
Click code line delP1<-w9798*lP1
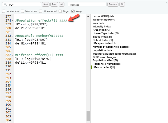pos(30,28)
